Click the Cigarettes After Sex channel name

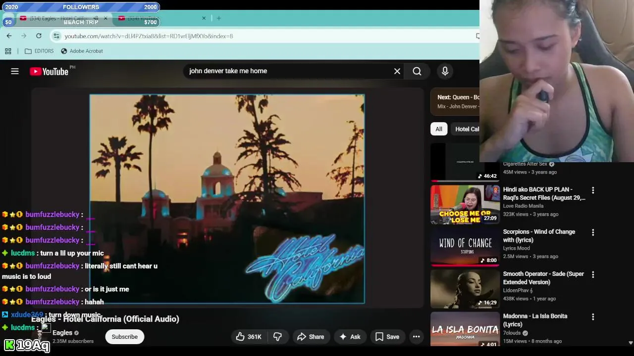click(525, 164)
